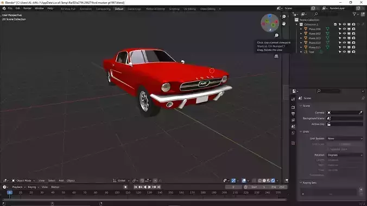Open the timeline Playback popover

18,187
